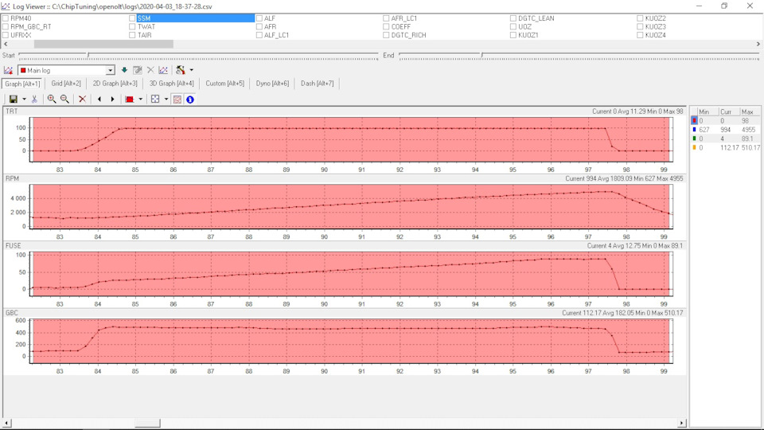Image resolution: width=764 pixels, height=430 pixels.
Task: Click the edit log icon next to green arrow
Action: click(138, 70)
